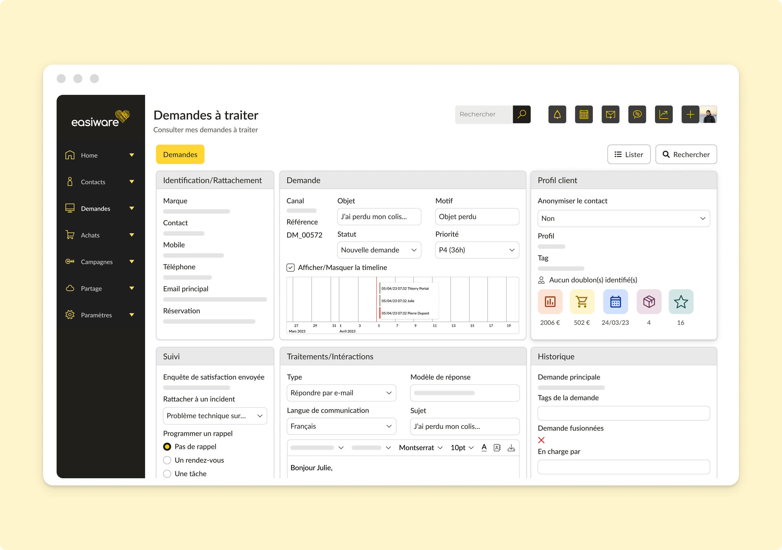Screen dimensions: 782x550
Task: Open the chat bubble icon
Action: coord(637,115)
